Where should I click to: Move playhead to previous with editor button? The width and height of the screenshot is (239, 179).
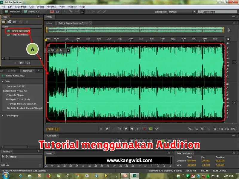coord(120,129)
